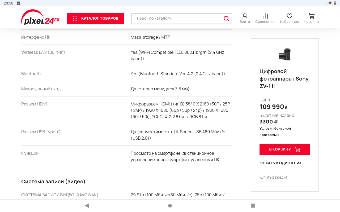This screenshot has width=340, height=212.
Task: Select the Функции row label
Action: pos(30,153)
